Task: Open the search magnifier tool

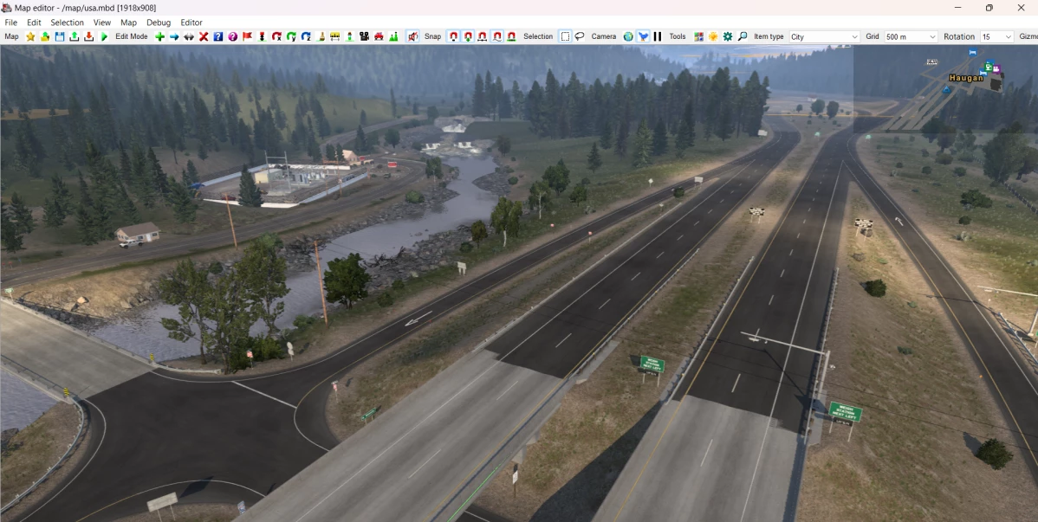Action: [743, 36]
